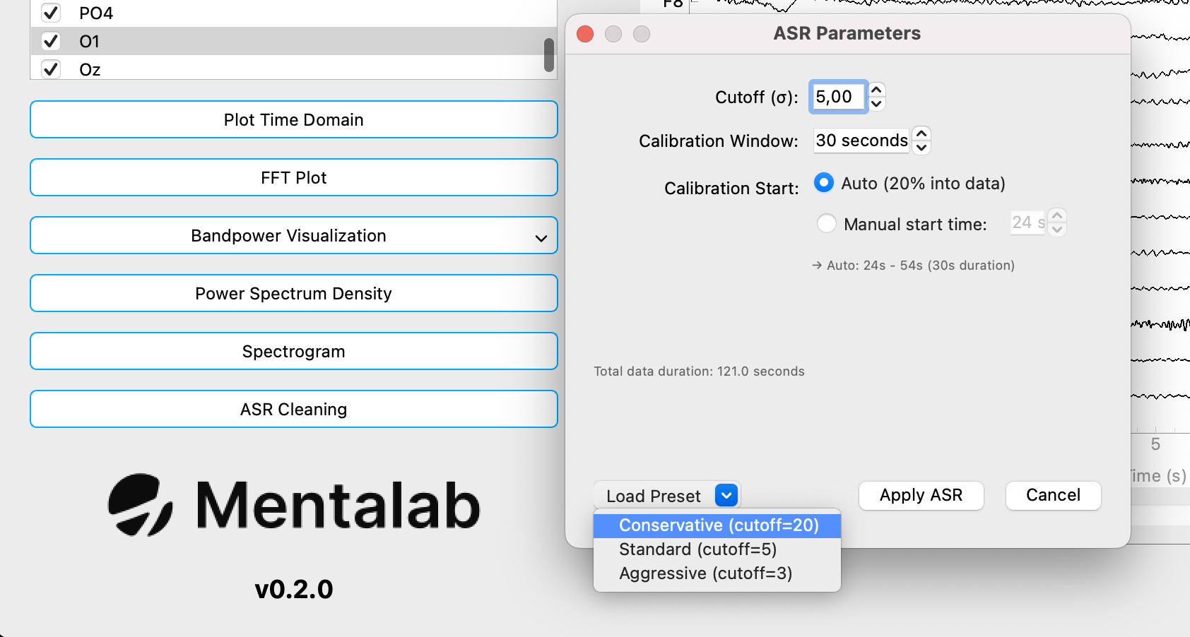Click the v0.2.0 version label
The height and width of the screenshot is (637, 1190).
[294, 589]
